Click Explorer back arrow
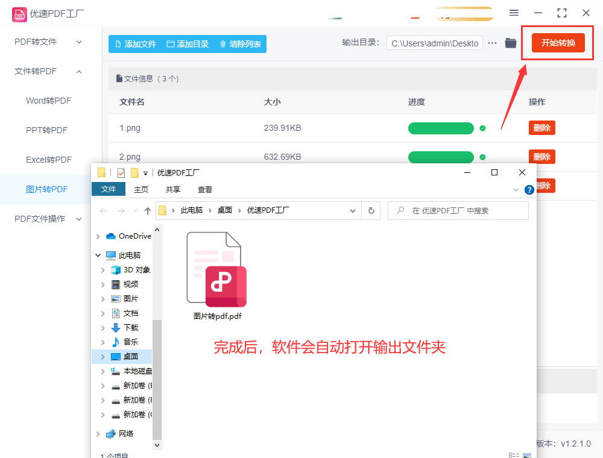This screenshot has width=603, height=458. (x=103, y=211)
